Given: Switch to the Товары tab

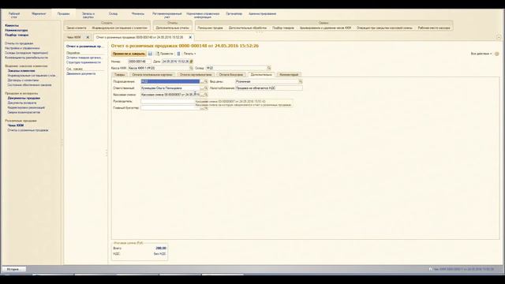Looking at the screenshot, I should click(119, 75).
